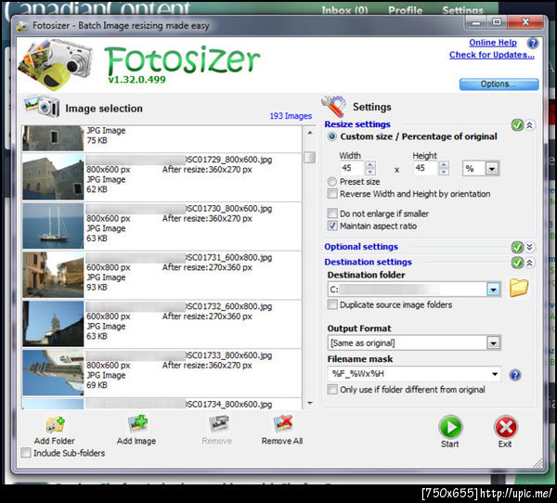Increase Width with the up stepper arrow

point(370,164)
